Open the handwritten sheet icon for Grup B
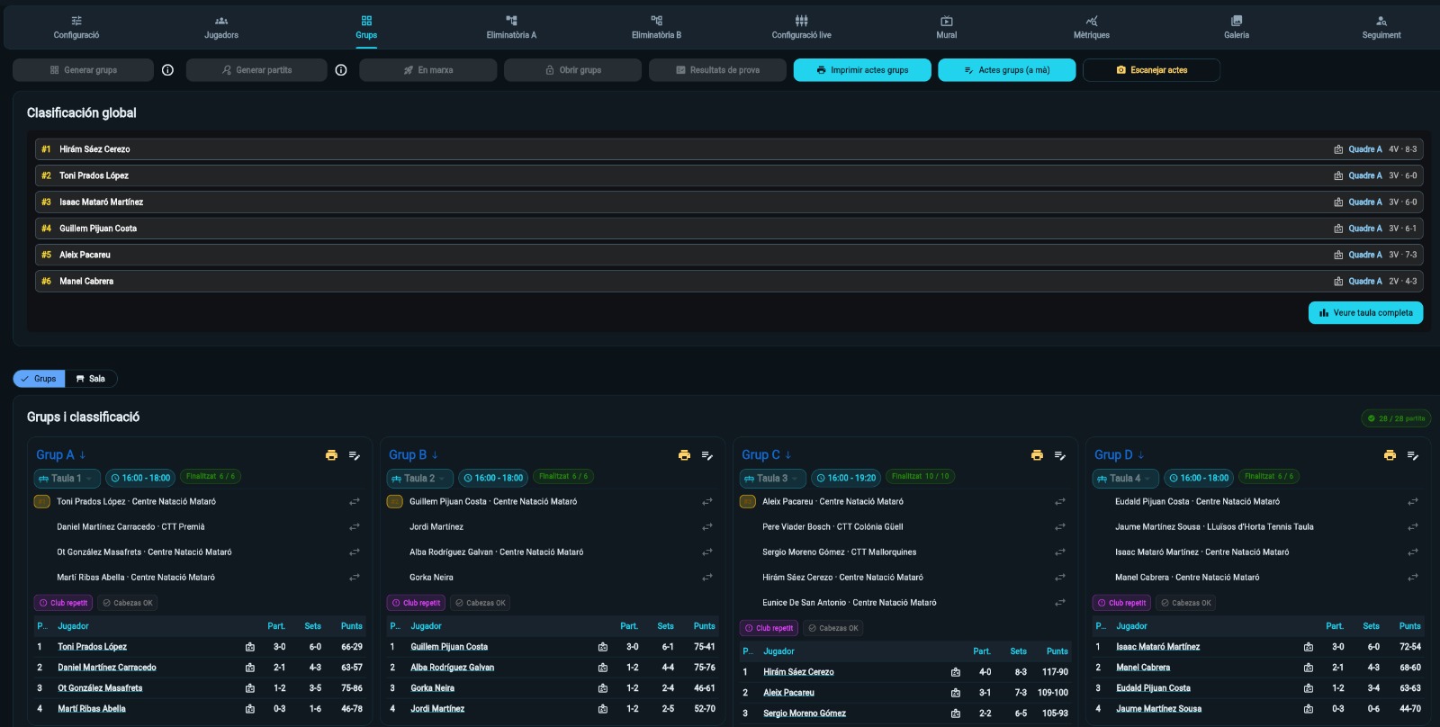 707,455
